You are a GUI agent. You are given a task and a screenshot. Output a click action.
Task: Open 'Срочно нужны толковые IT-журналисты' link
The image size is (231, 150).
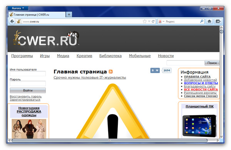point(90,77)
